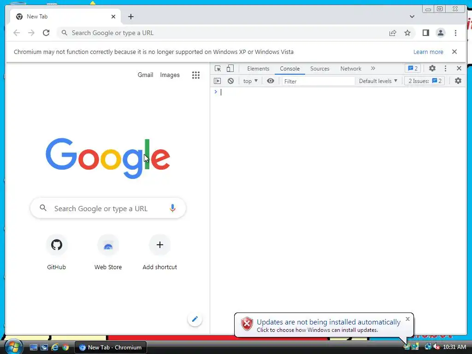Dismiss the unsupported Windows warning bar
The image size is (472, 354).
[454, 52]
